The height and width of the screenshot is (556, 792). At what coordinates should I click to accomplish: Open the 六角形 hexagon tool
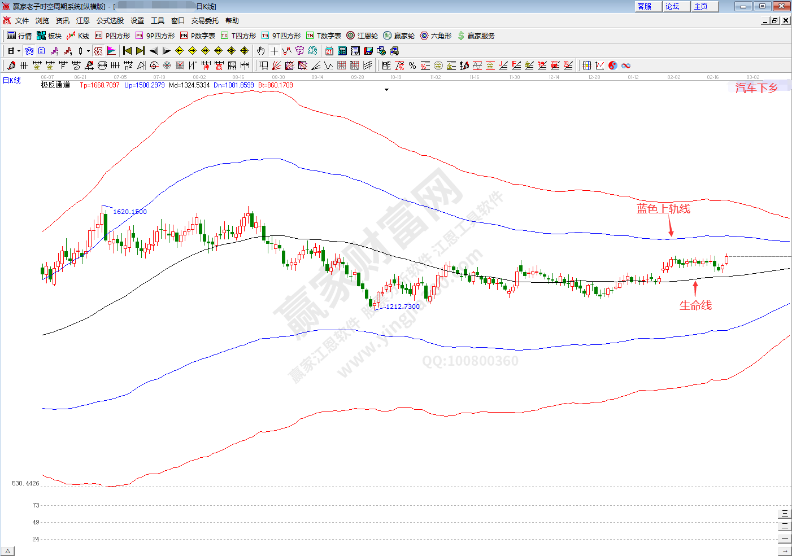point(436,36)
